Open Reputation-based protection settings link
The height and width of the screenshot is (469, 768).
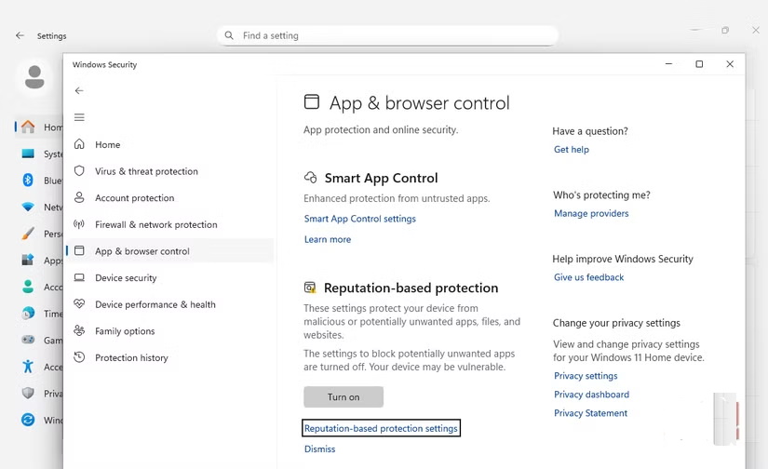point(381,428)
